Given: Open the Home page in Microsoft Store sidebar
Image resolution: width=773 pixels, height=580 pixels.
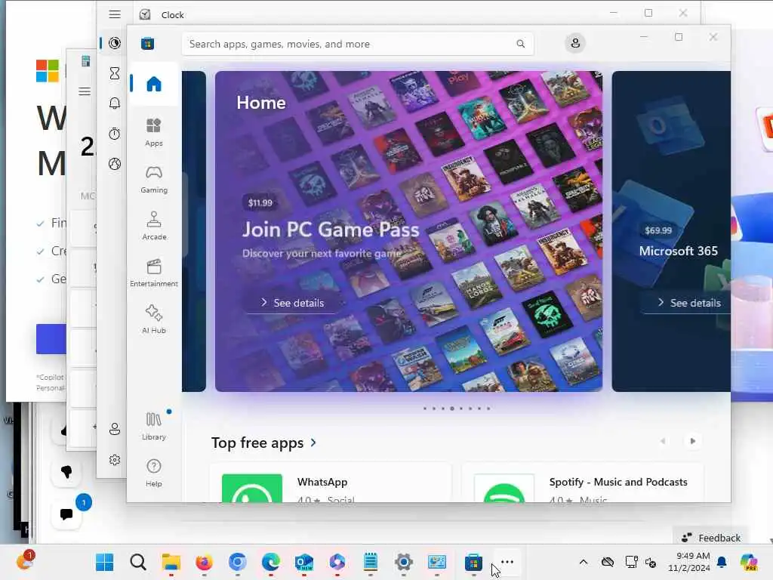Looking at the screenshot, I should click(154, 84).
